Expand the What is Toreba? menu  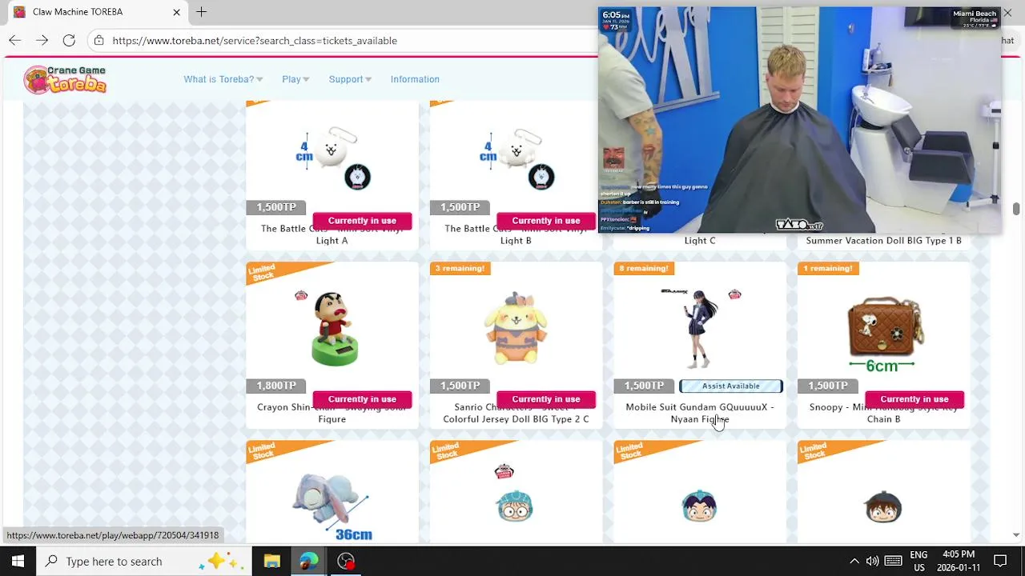pyautogui.click(x=223, y=79)
